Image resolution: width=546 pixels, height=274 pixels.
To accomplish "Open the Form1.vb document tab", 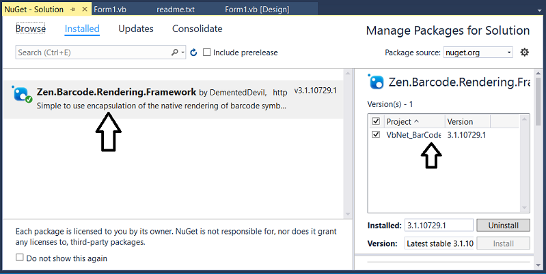I will coord(110,10).
